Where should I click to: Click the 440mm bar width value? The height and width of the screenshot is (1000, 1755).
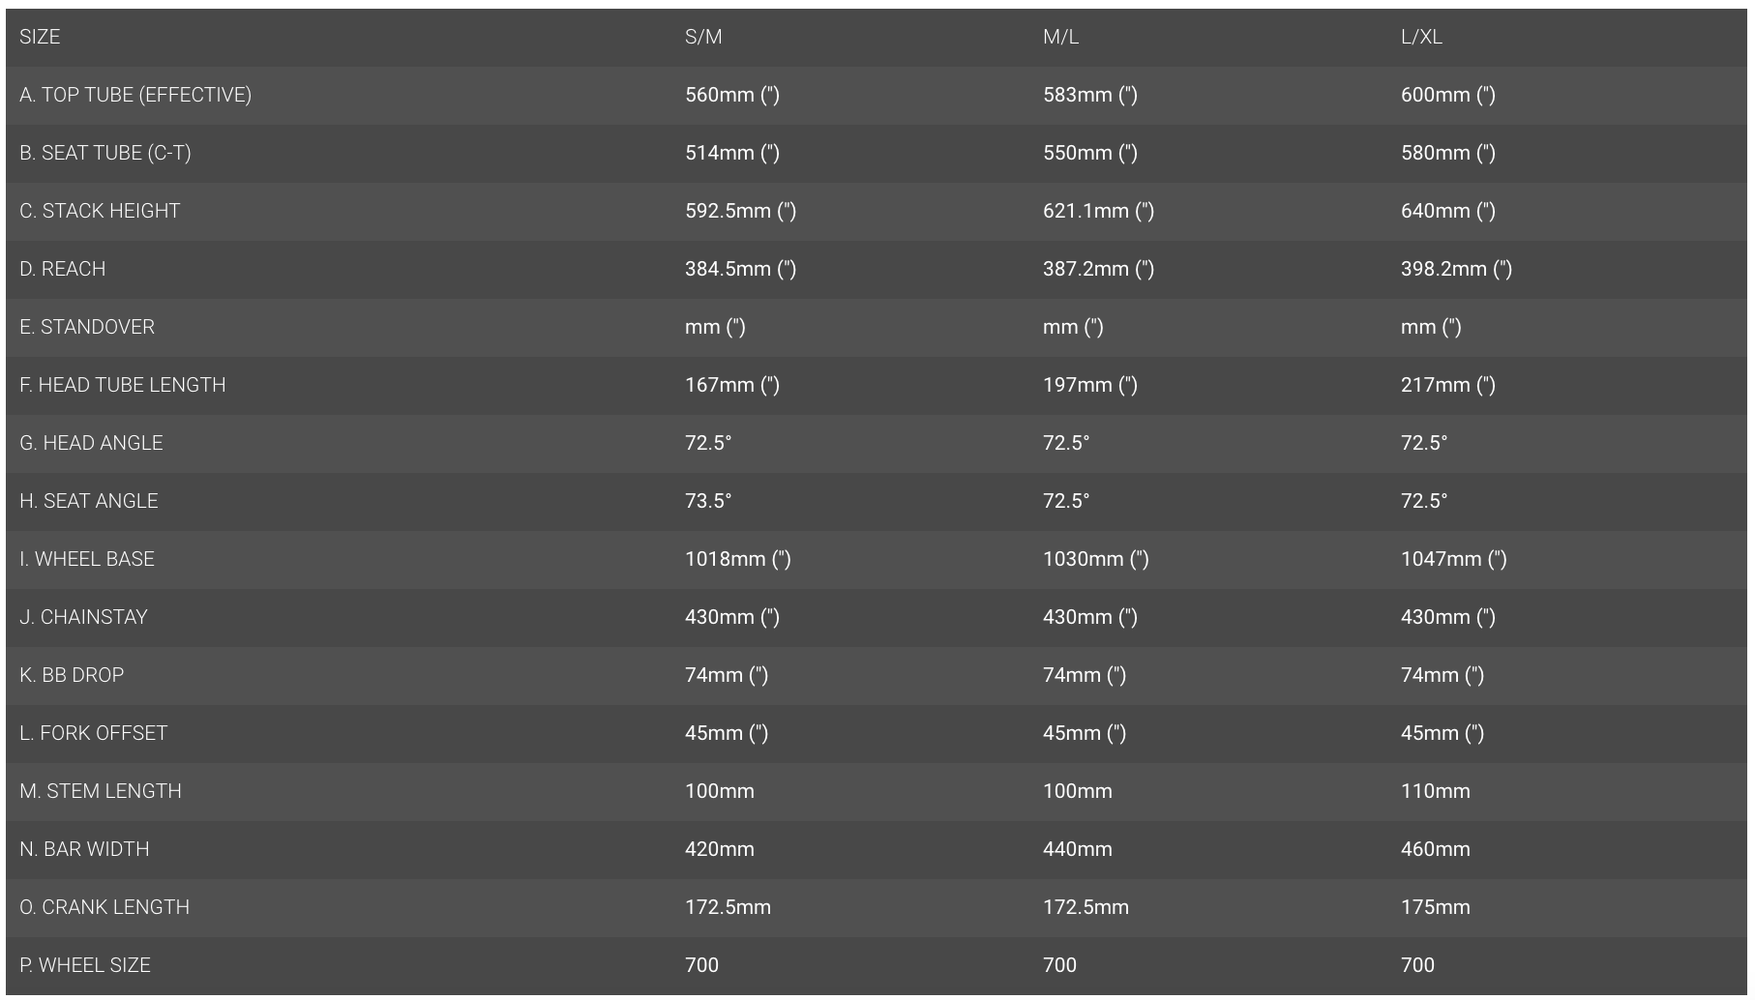point(1077,849)
